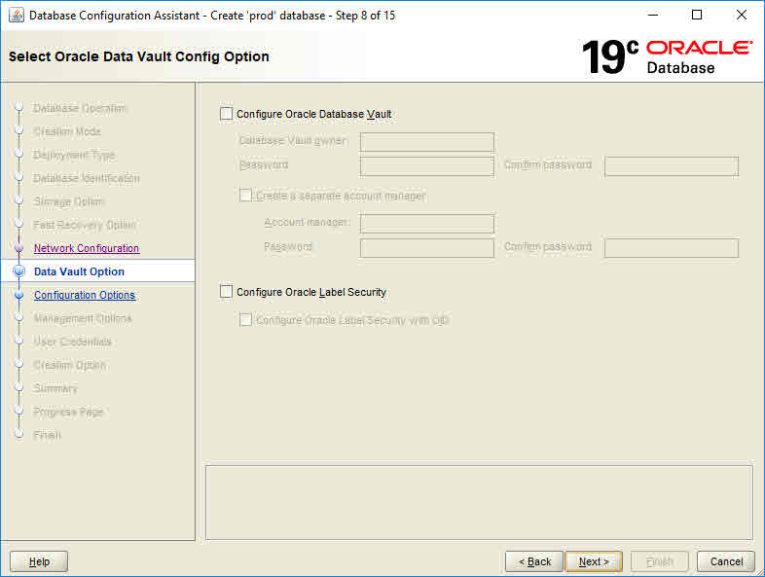Click the message text area at bottom
The width and height of the screenshot is (765, 577).
tap(479, 501)
